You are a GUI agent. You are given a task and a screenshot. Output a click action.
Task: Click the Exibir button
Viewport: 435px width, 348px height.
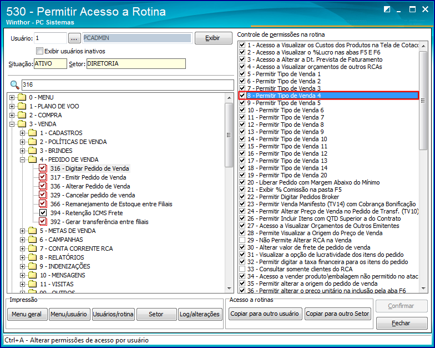pos(213,38)
